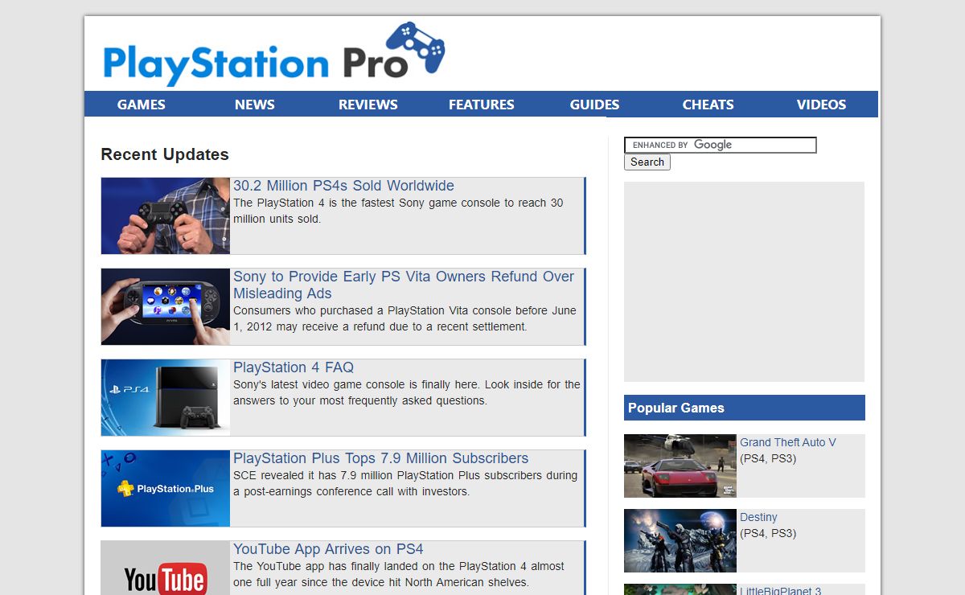Click the PS4 console thumbnail
Image resolution: width=965 pixels, height=595 pixels.
(166, 397)
